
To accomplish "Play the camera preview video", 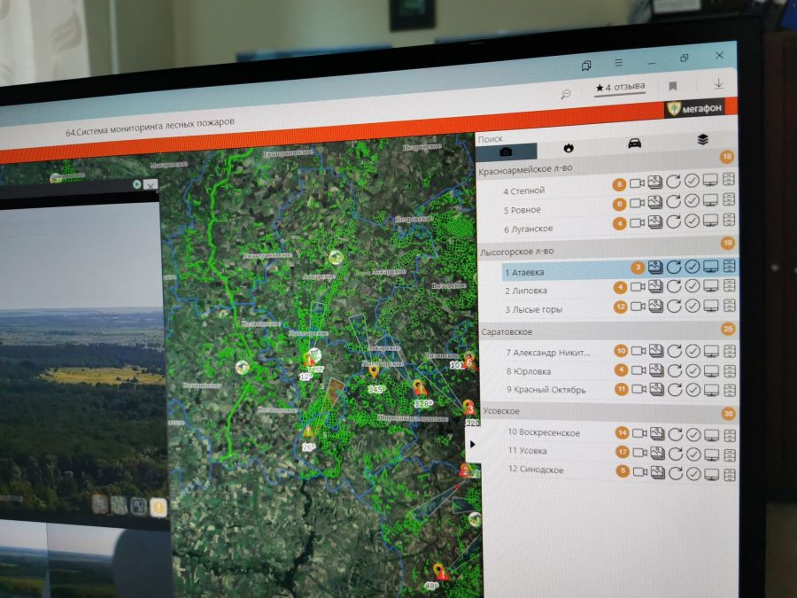I will click(136, 184).
